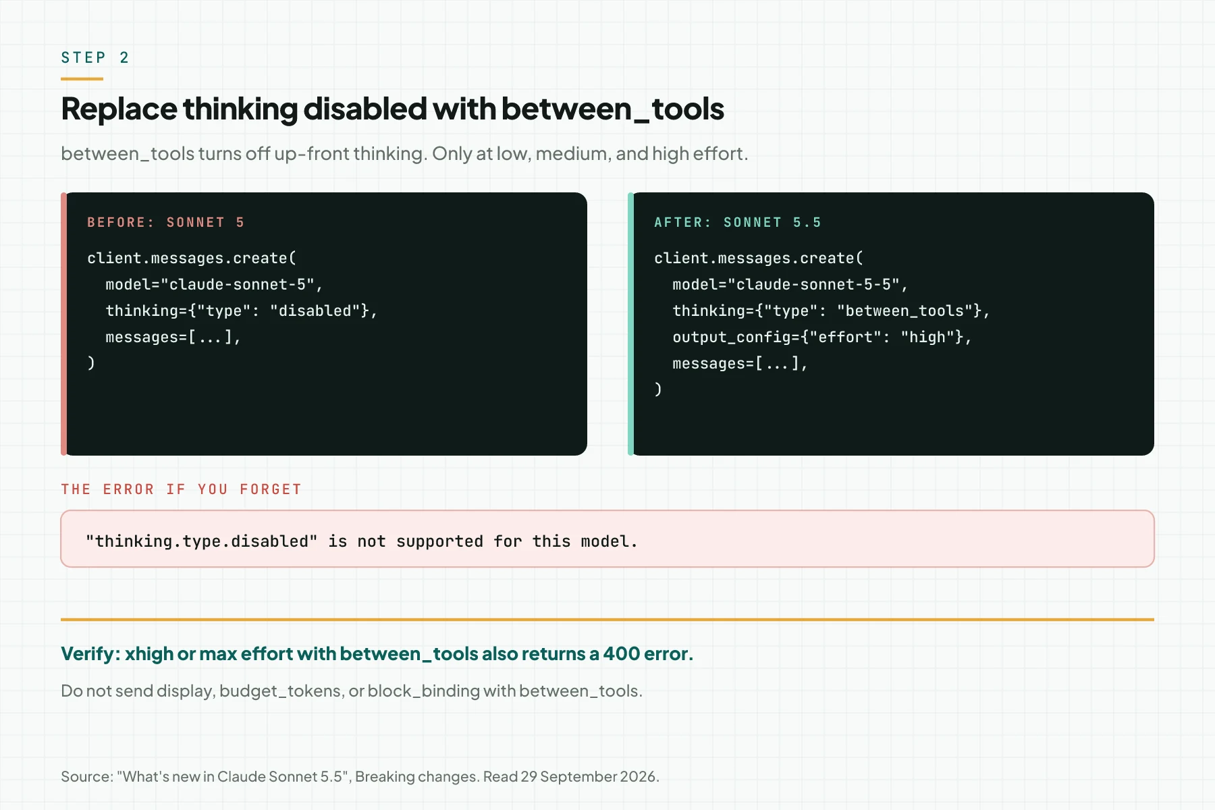Click the line thinking={"type": "disabled"},

click(241, 311)
